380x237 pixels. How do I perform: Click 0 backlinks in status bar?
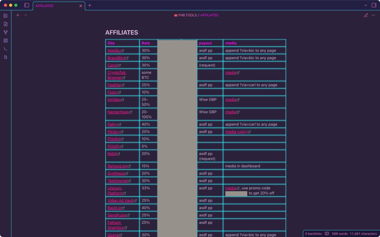[313, 234]
